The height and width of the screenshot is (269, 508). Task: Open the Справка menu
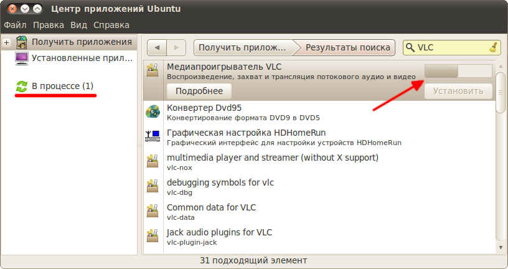[111, 25]
